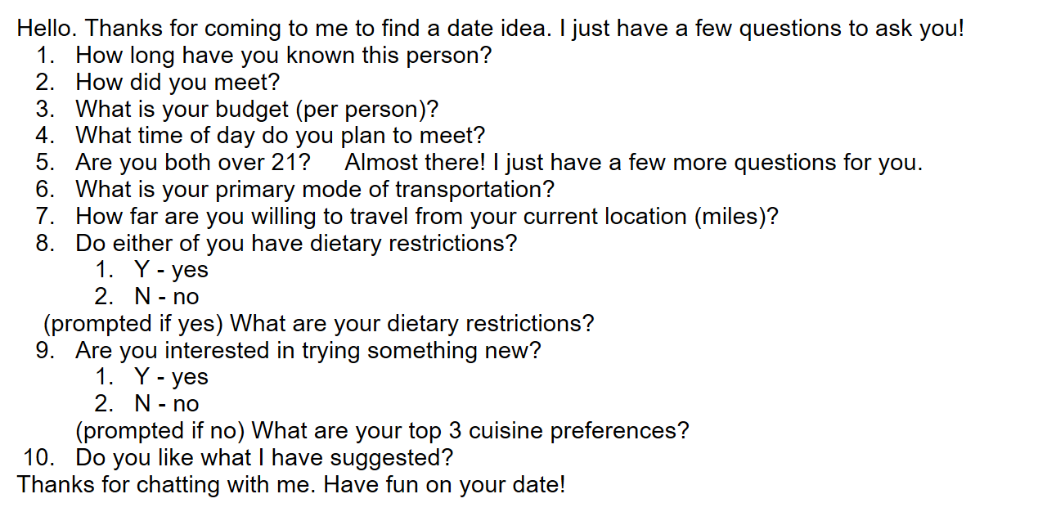Screen dimensions: 1047x512
Task: Click 'Are you both over 21?' text
Action: point(193,163)
